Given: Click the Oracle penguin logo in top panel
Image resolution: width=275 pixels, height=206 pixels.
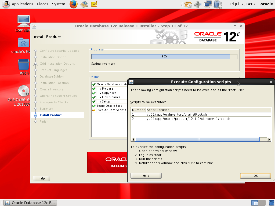Looking at the screenshot, I should coord(6,4).
